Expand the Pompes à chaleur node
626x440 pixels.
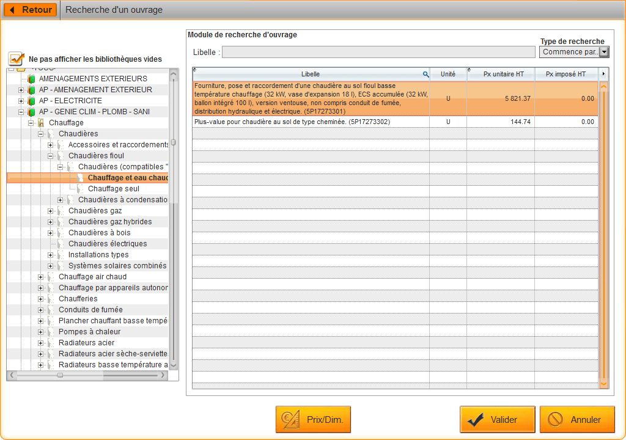(x=41, y=332)
